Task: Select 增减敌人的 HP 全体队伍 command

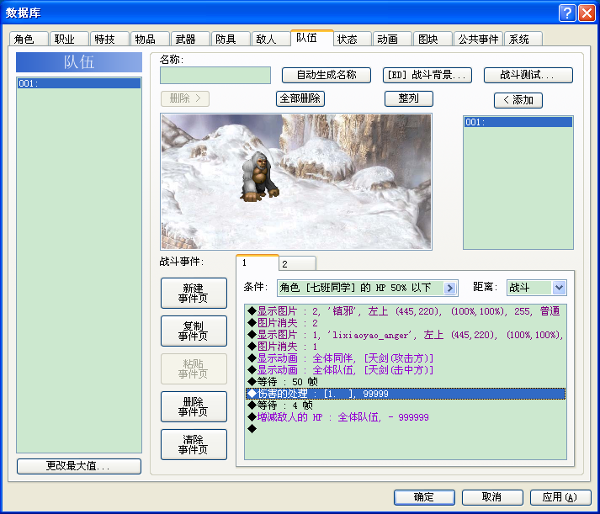Action: click(406, 417)
